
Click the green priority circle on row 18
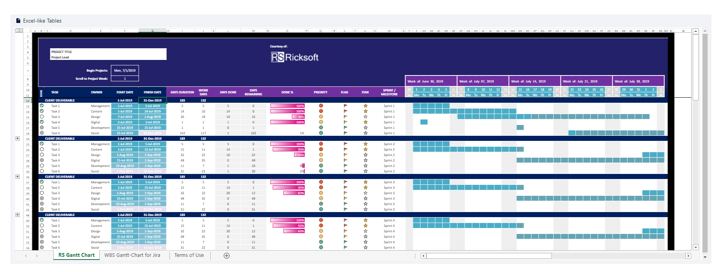pyautogui.click(x=321, y=133)
